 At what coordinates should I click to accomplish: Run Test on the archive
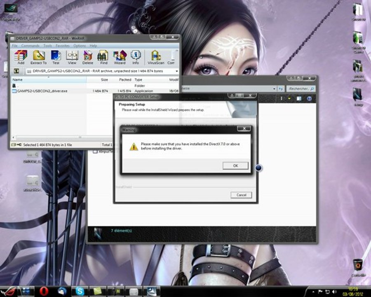[x=56, y=57]
